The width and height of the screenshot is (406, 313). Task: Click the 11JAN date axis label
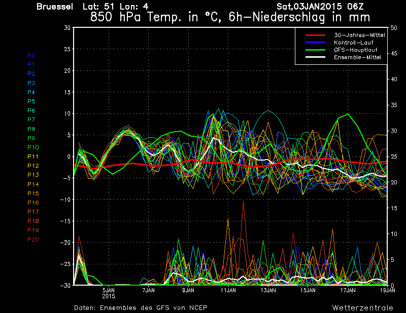[x=228, y=290]
